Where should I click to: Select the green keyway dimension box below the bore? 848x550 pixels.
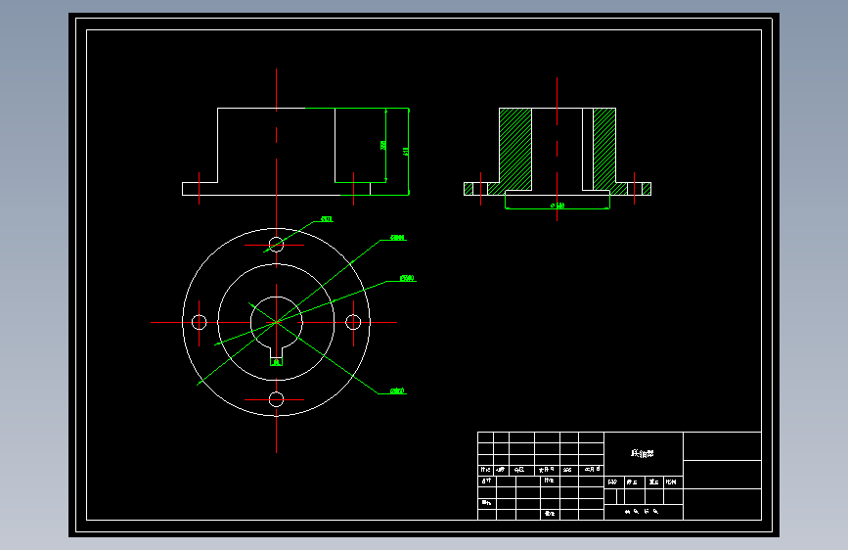(277, 362)
